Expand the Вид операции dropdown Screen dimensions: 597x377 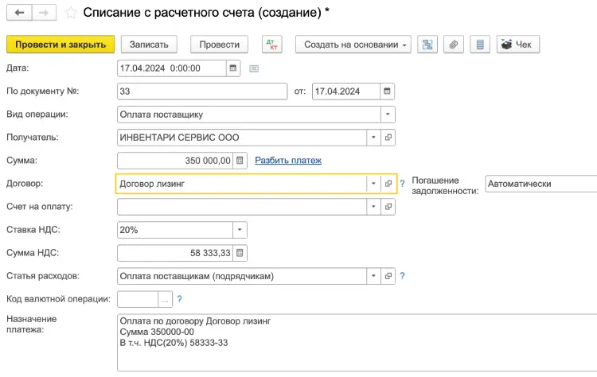tap(388, 115)
